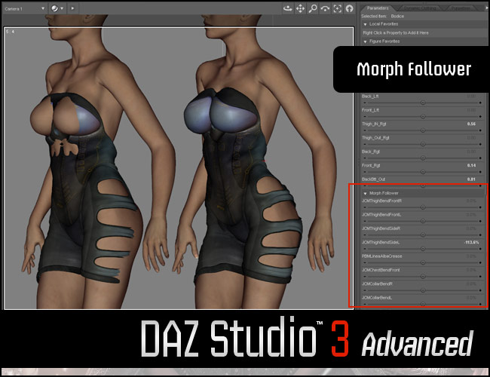Click the BackBtt_Out value 0.81
Image resolution: width=490 pixels, height=377 pixels.
(x=471, y=179)
